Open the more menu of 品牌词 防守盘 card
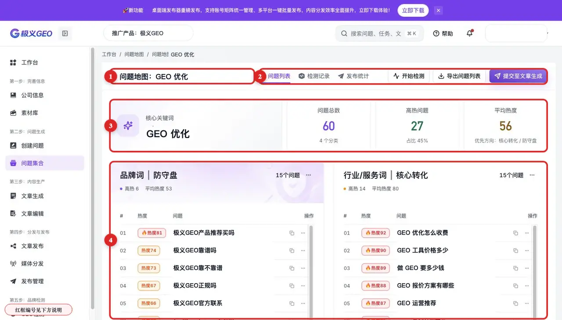This screenshot has height=320, width=562. tap(309, 175)
